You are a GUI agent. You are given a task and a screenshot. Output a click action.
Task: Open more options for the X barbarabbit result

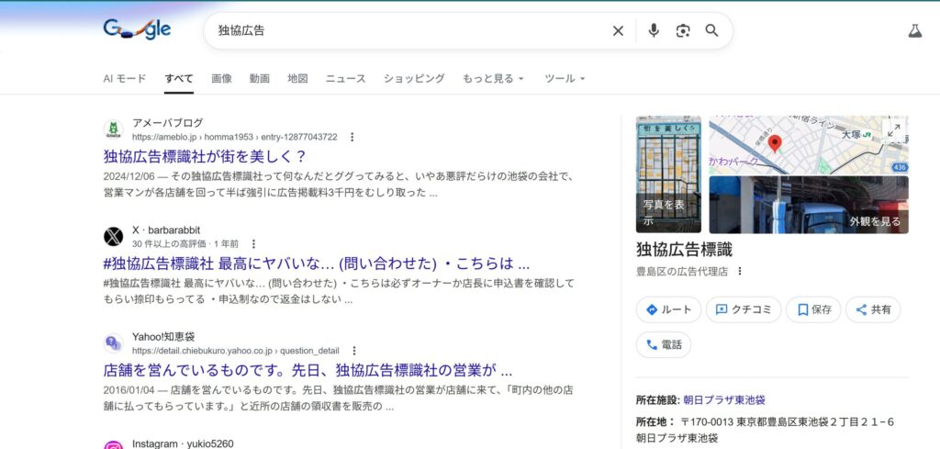click(253, 244)
